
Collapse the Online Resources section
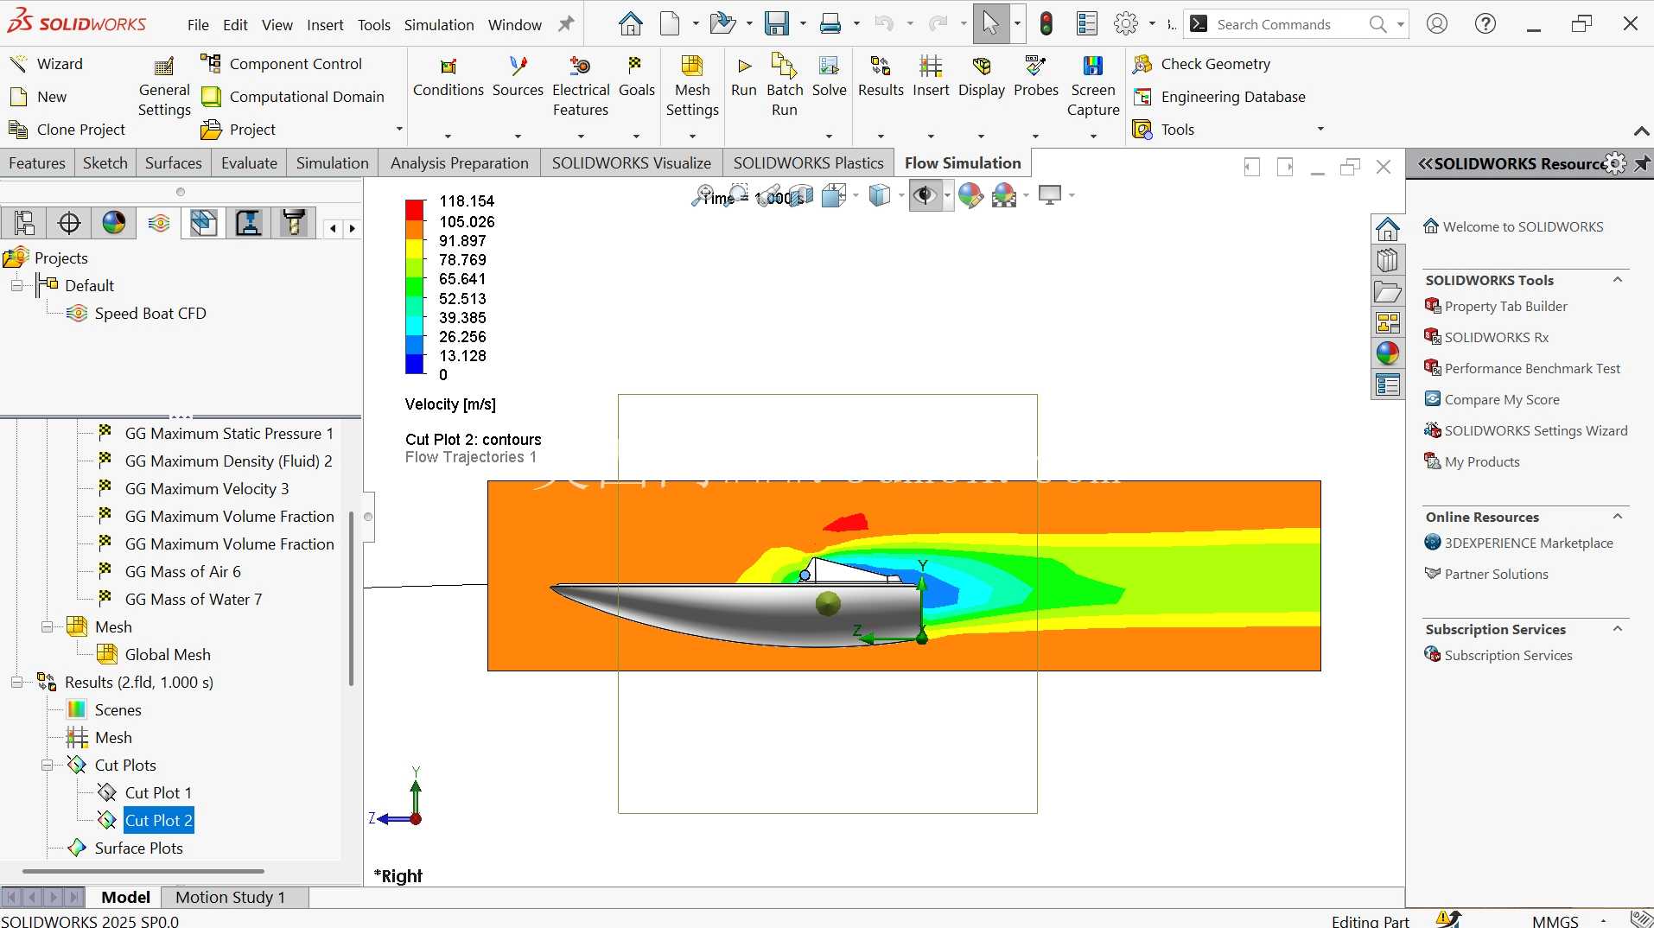[1618, 517]
